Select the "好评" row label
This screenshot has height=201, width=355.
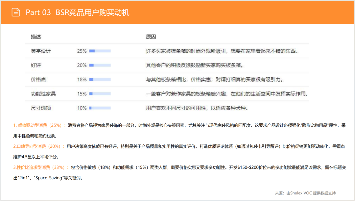36,65
